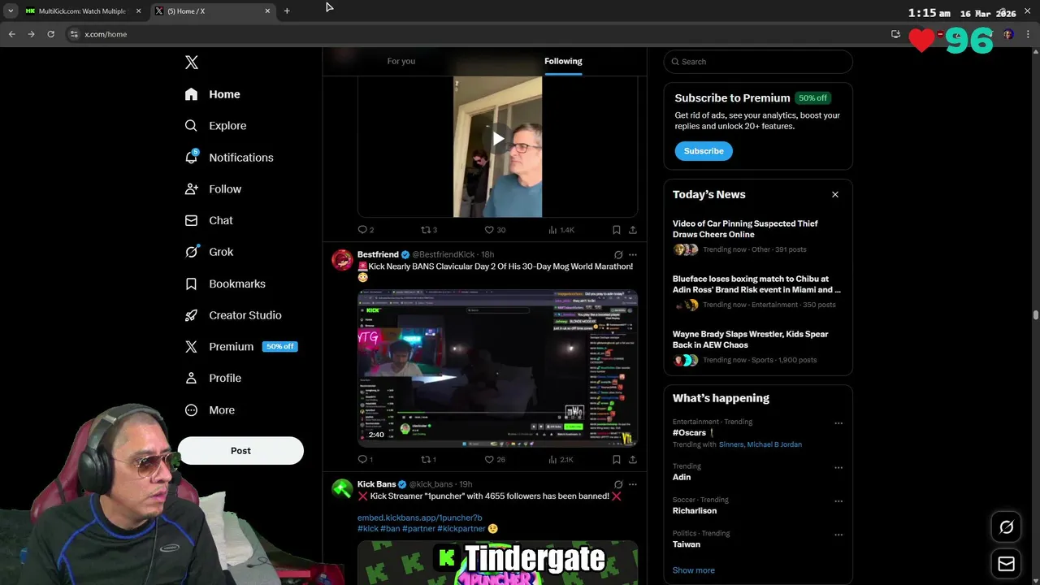
Task: Open Kick Bans profile avatar
Action: (x=342, y=489)
